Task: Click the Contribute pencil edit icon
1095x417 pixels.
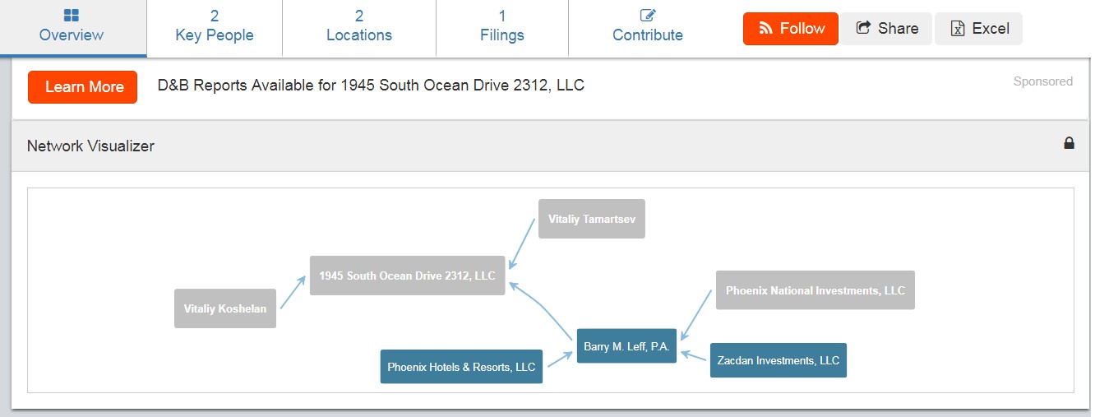Action: click(648, 16)
